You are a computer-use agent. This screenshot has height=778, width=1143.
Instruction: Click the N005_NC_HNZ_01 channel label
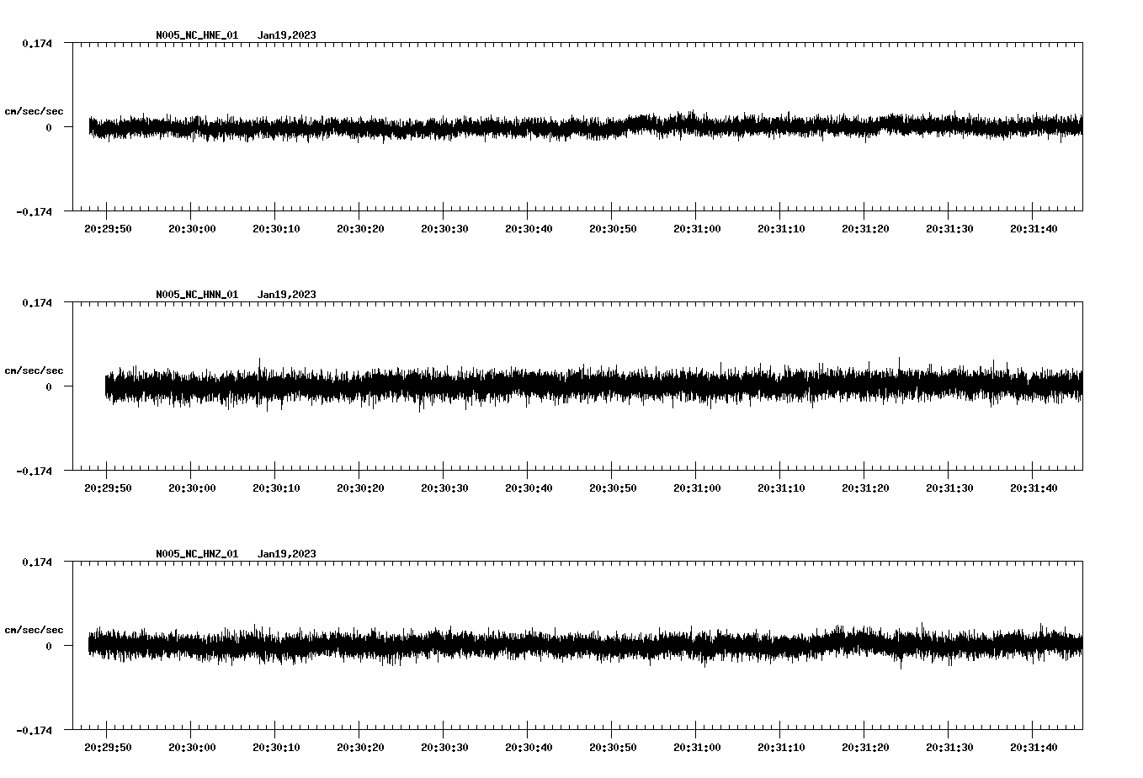(196, 554)
